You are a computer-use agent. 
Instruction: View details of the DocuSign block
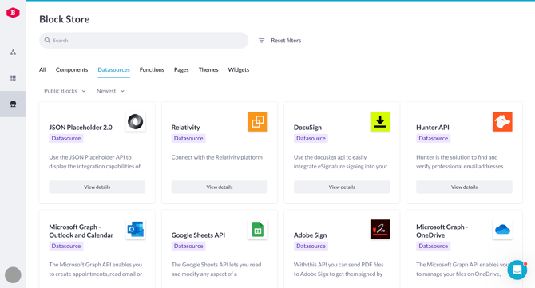pyautogui.click(x=342, y=187)
